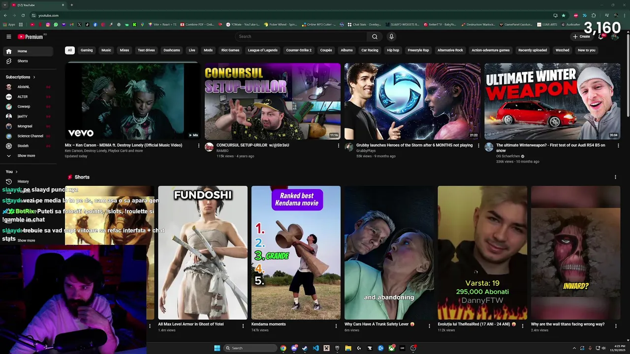Open options menu for CONCURSUL SETUP-URILOR video

339,146
